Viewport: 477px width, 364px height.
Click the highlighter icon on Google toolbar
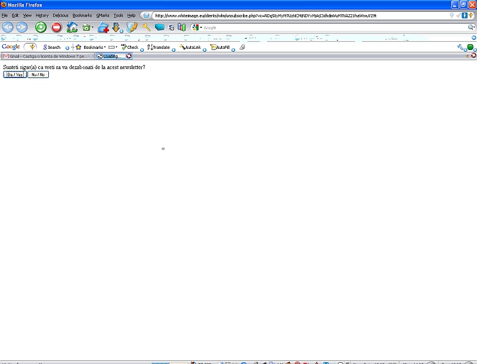(242, 47)
